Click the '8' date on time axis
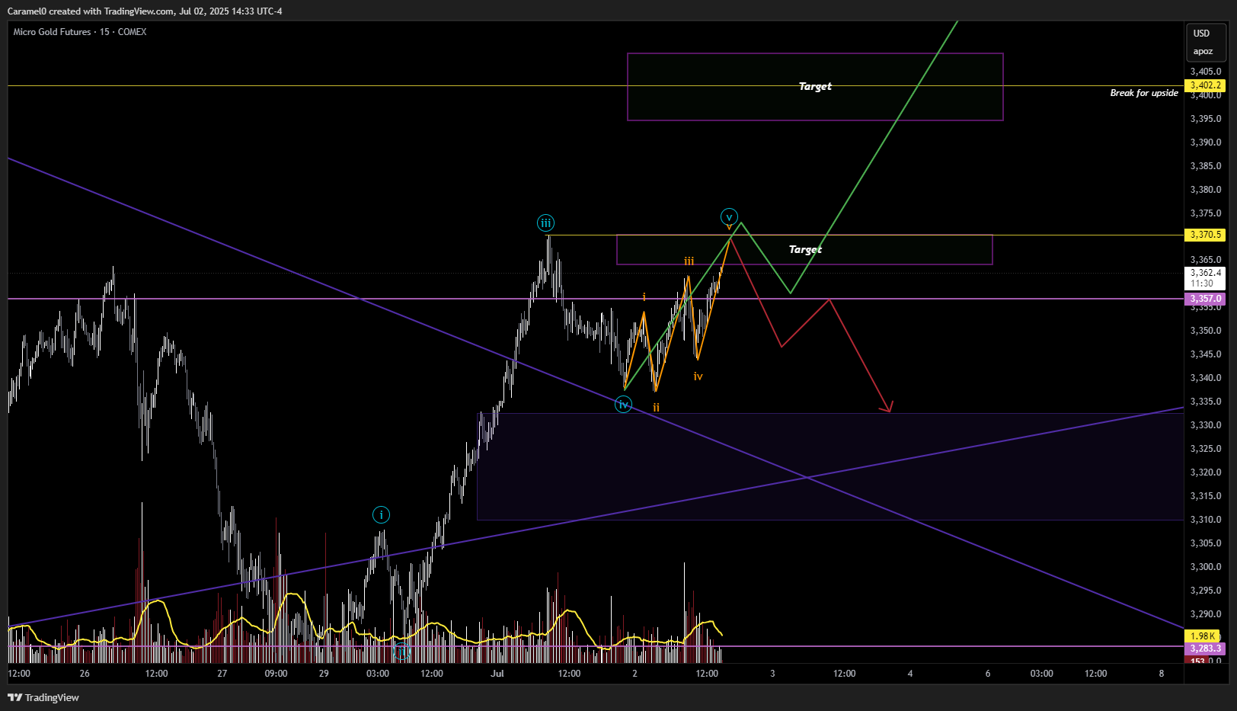 pyautogui.click(x=1162, y=674)
